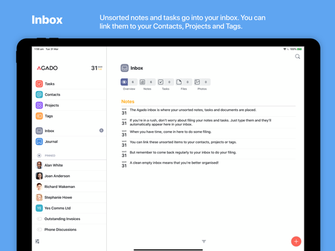Open note 'You can link these unsorted items'

point(208,144)
